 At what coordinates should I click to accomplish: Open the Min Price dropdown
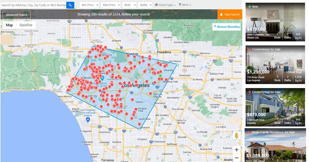(x=89, y=5)
